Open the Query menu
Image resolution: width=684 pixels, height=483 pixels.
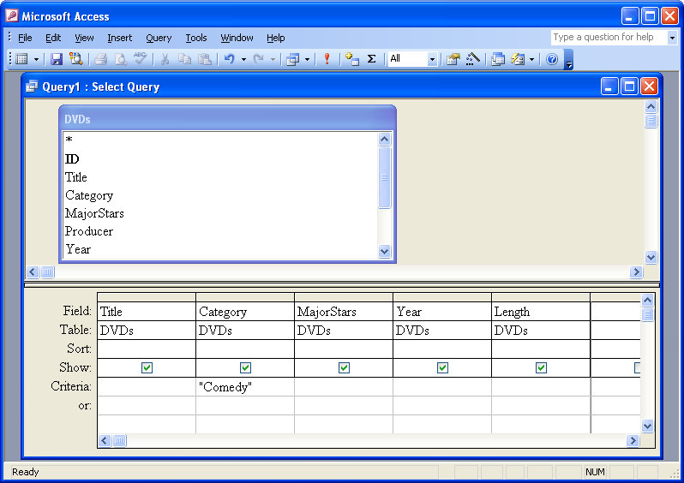click(x=159, y=38)
